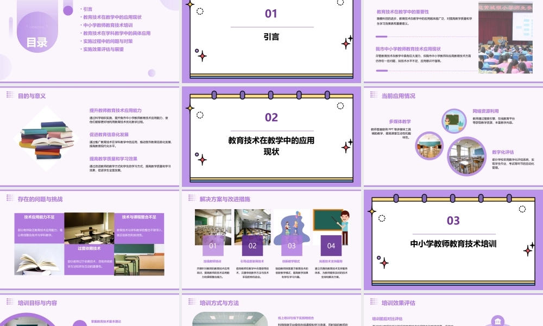Select the heading '提升教师教育技术应用能力'
The image size is (543, 326).
115,110
